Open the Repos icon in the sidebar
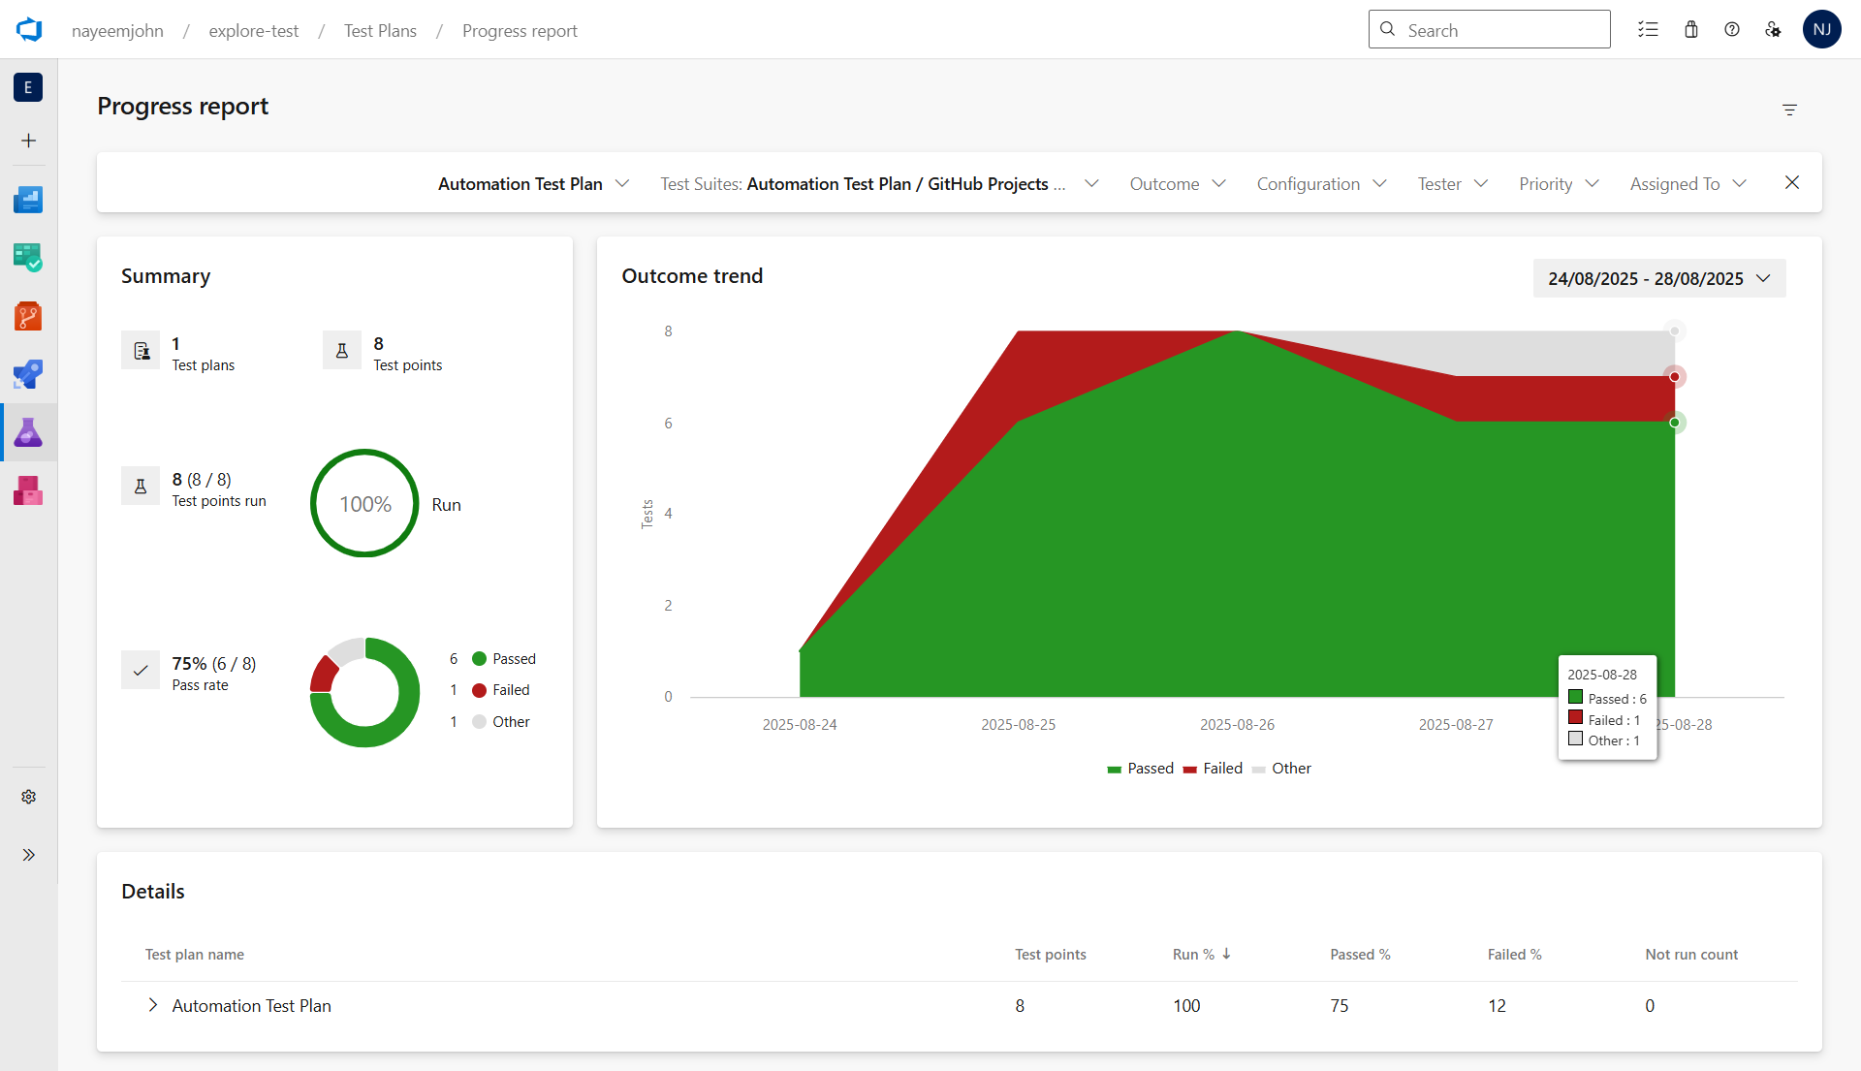 (x=28, y=316)
